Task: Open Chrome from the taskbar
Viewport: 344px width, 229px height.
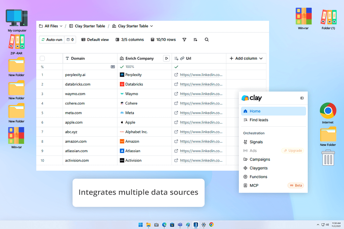Action: click(212, 225)
